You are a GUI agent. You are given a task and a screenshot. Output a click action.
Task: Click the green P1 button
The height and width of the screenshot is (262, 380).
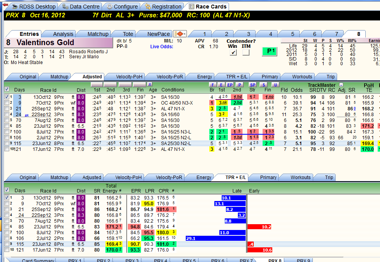click(x=270, y=51)
